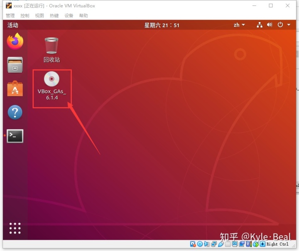This screenshot has height=251, width=299.
Task: Click the Ubuntu network tray icon
Action: coord(259,25)
